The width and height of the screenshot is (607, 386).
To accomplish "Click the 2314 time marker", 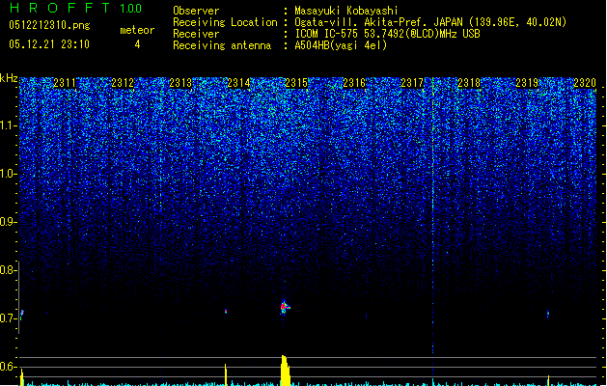I will 238,83.
